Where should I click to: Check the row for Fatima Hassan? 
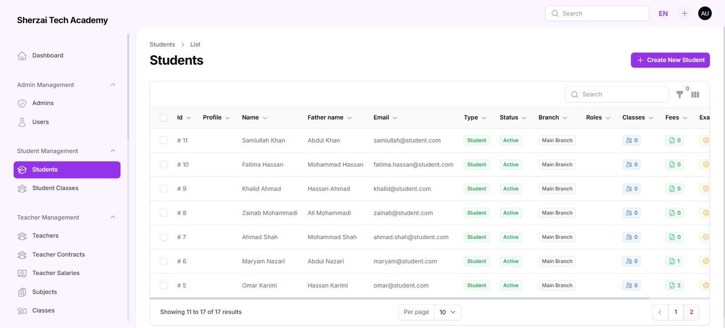(x=164, y=164)
